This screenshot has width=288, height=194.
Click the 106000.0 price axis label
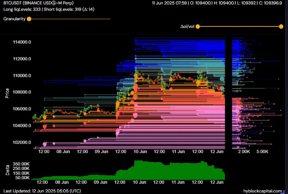(22, 109)
